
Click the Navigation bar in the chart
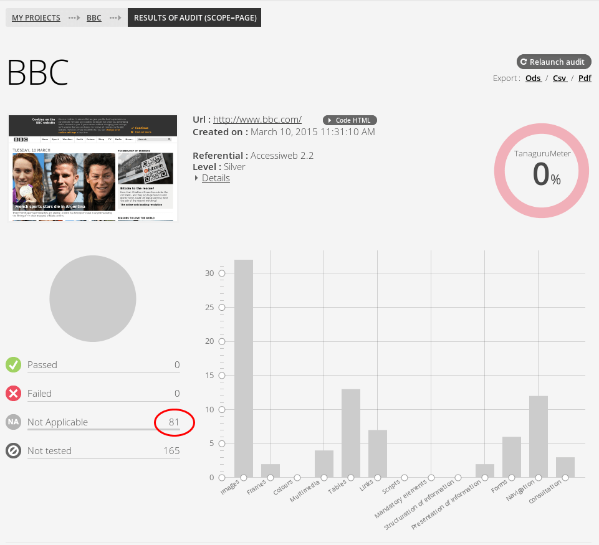click(x=539, y=437)
